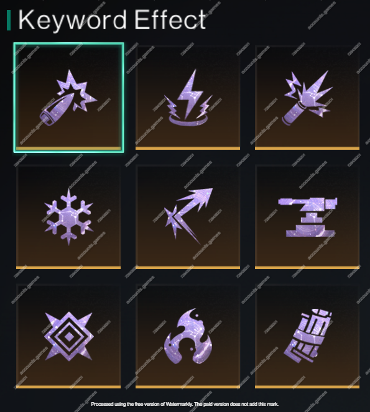Click gold underline beneath the flame tile

[x=188, y=387]
